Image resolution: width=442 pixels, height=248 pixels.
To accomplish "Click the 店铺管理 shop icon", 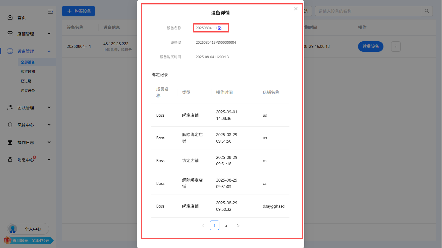I will click(x=10, y=33).
